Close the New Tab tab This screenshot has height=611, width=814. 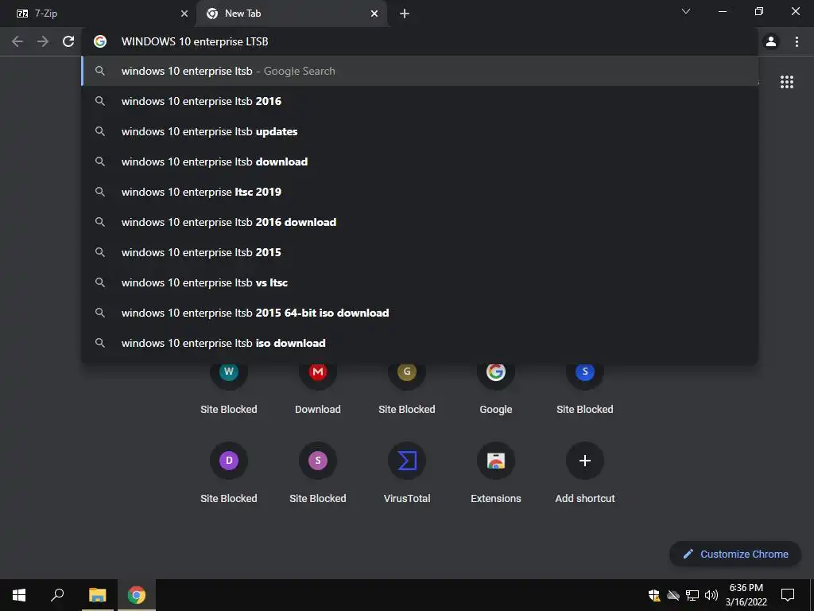pos(374,14)
